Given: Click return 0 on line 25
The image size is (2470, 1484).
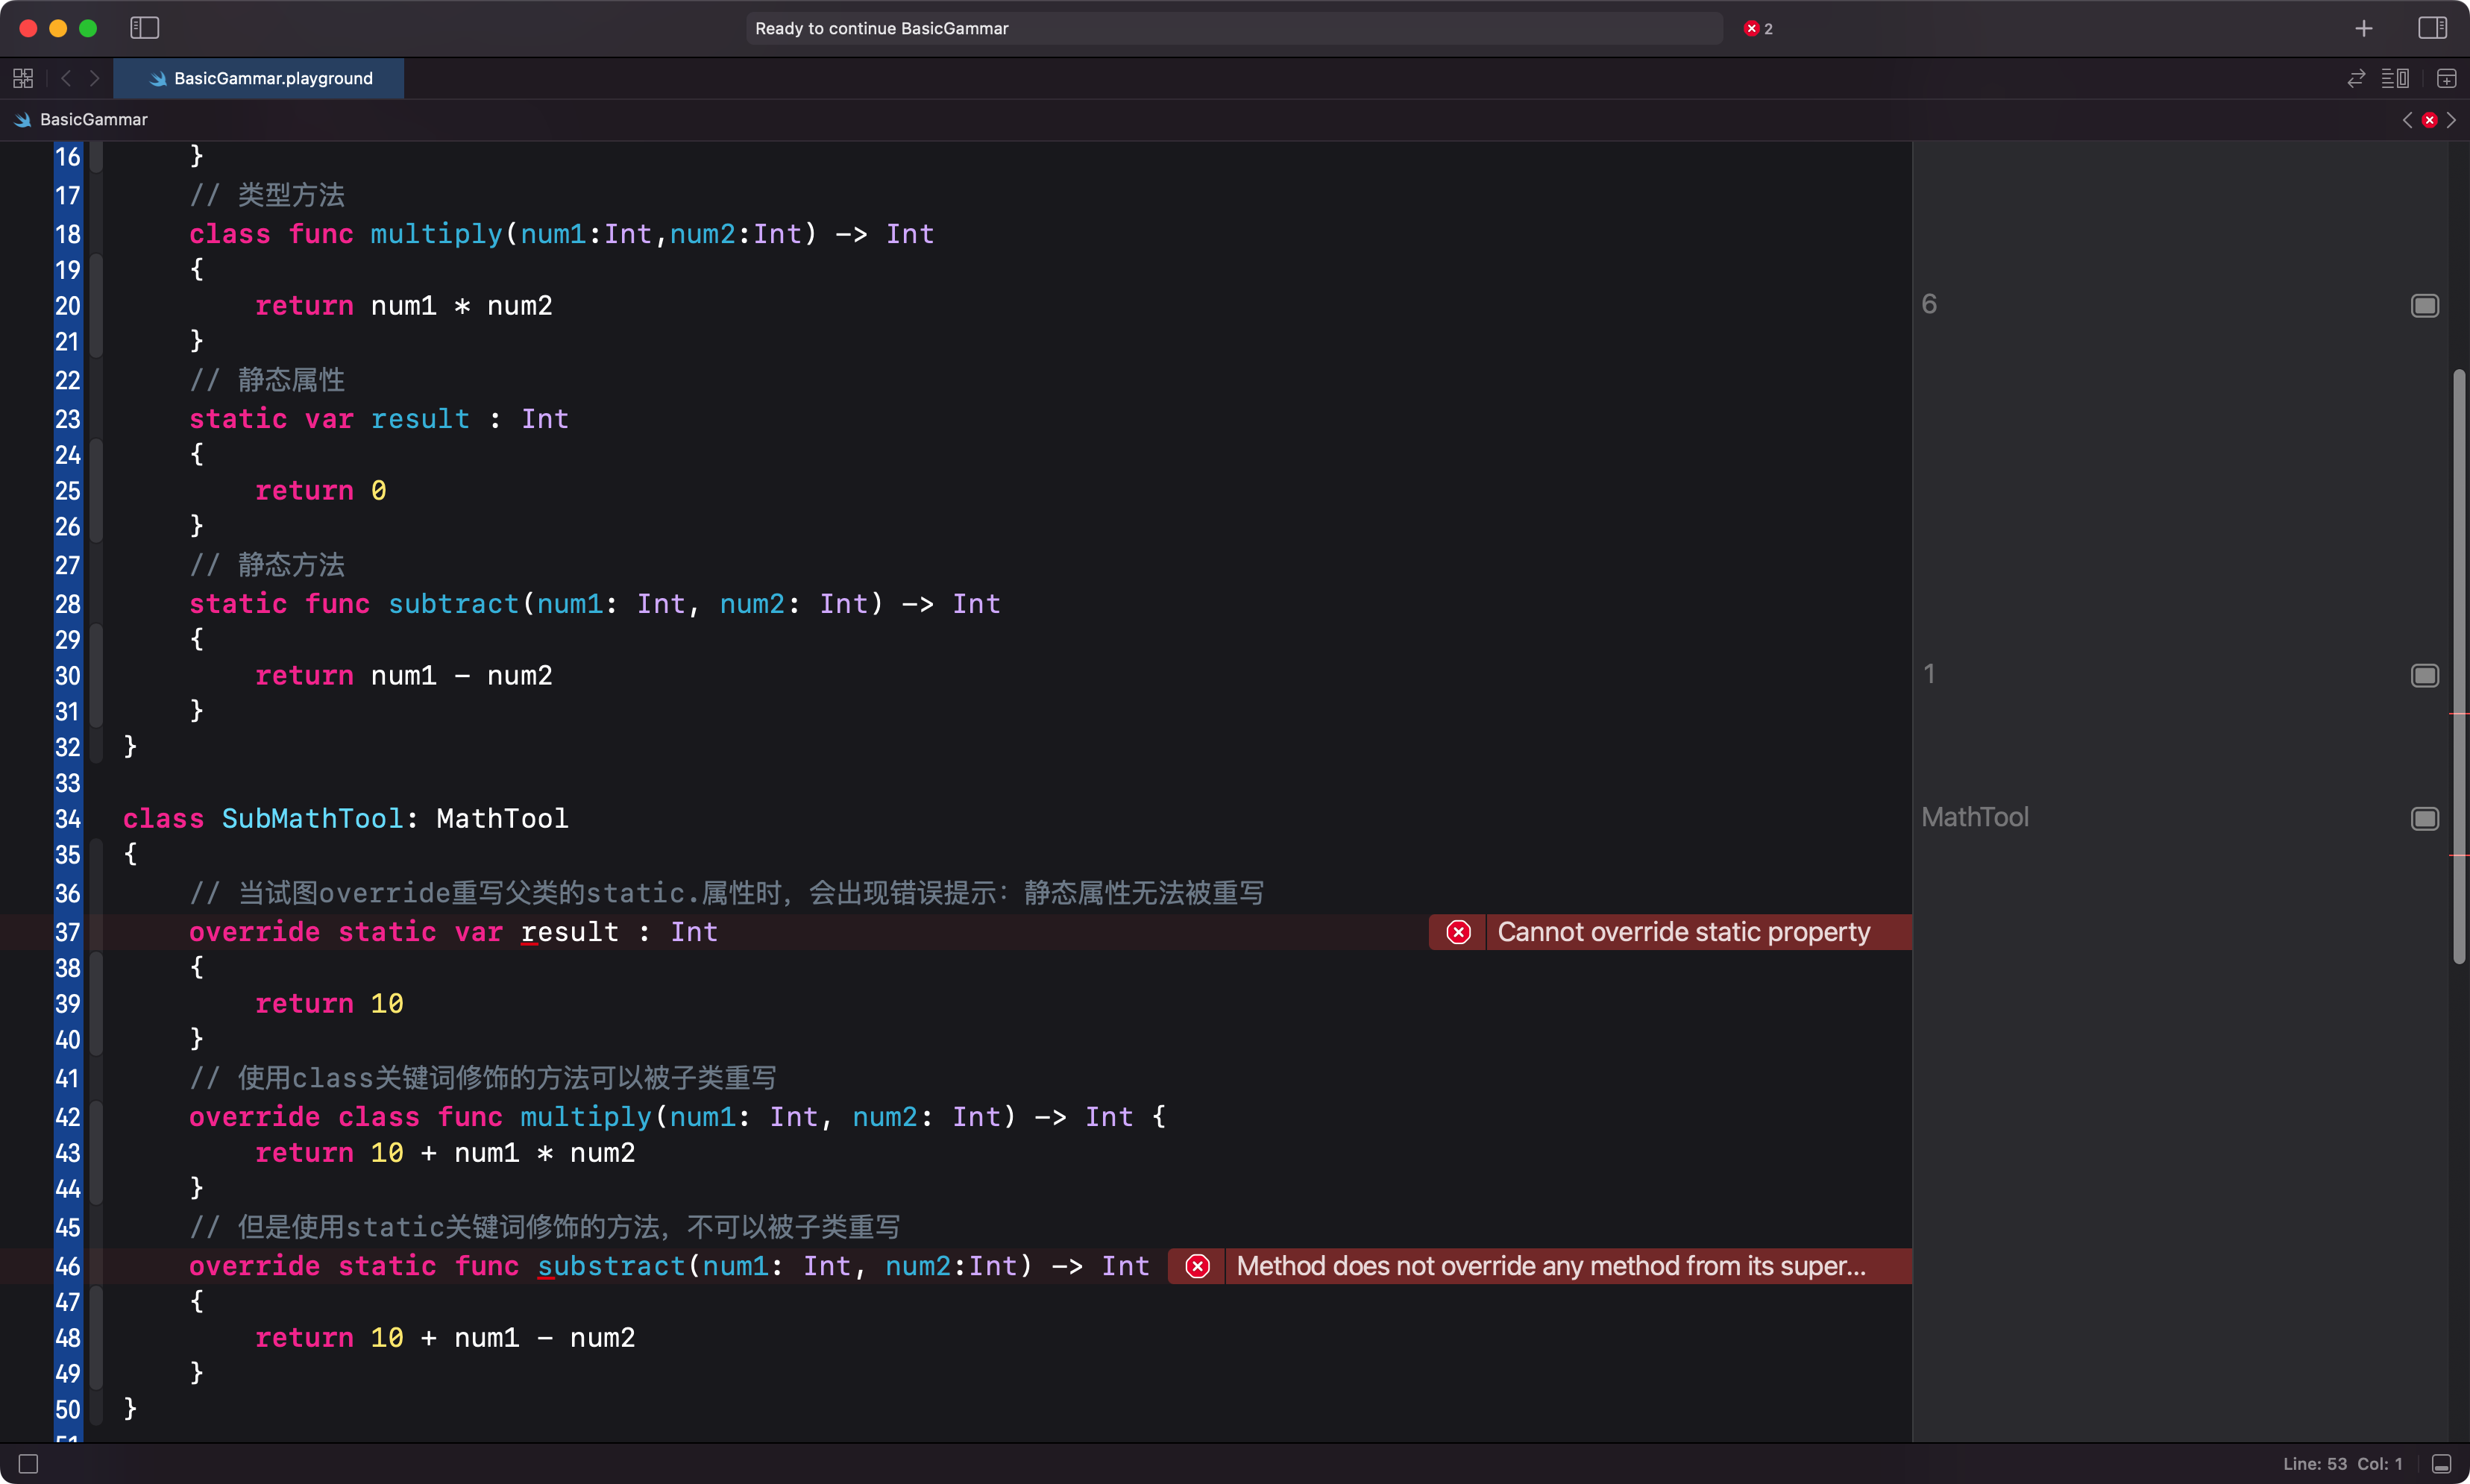Looking at the screenshot, I should 321,491.
